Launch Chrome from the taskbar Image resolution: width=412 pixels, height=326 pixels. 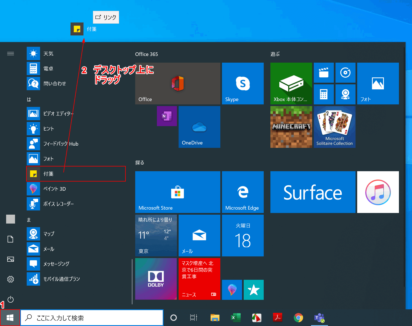pyautogui.click(x=298, y=318)
